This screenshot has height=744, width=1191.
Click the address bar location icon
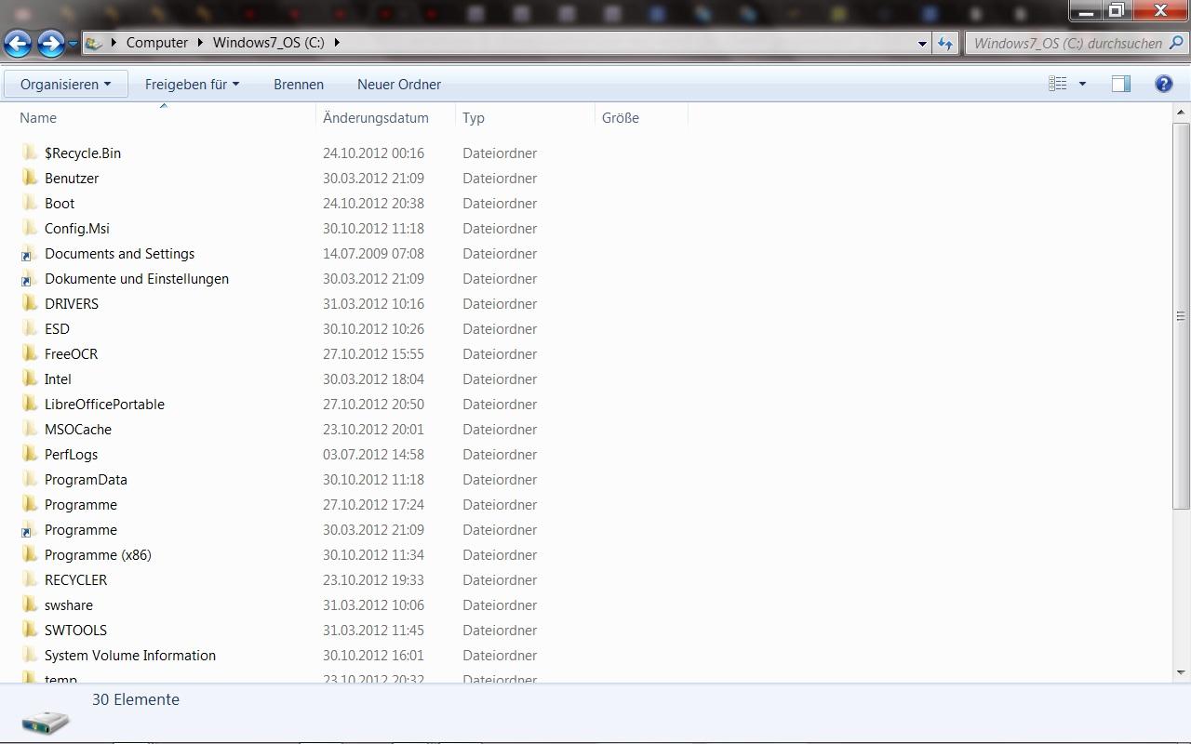pyautogui.click(x=94, y=43)
